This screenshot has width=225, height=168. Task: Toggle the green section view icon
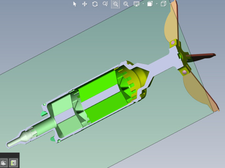pyautogui.click(x=14, y=163)
